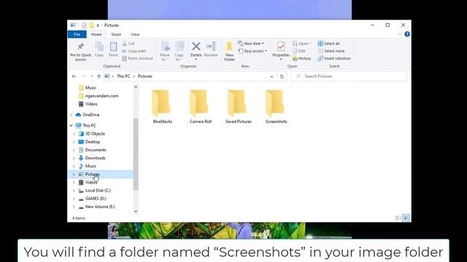Go back with the Back arrow

(74, 76)
